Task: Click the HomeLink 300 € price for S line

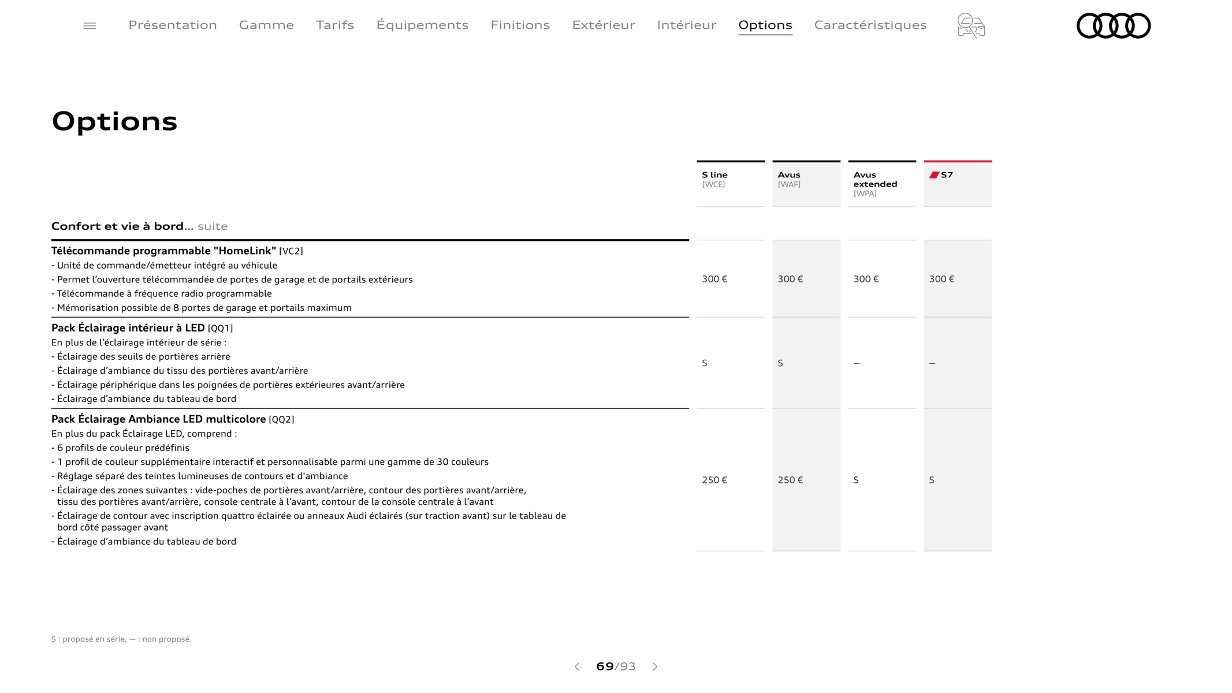Action: (x=714, y=279)
